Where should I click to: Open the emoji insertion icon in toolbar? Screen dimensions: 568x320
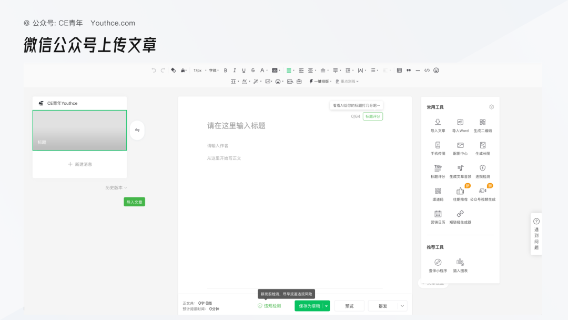(x=435, y=70)
